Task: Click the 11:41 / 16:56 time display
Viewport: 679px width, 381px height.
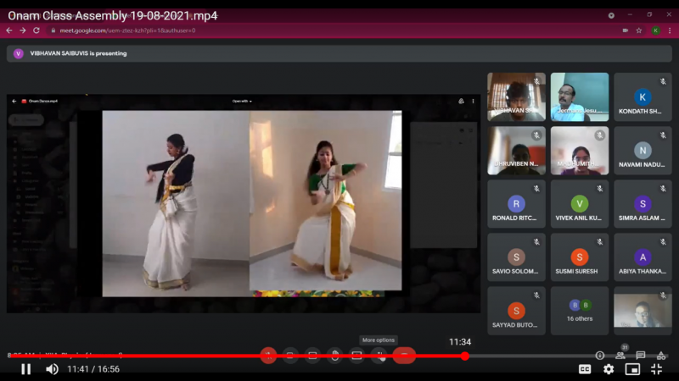Action: [x=93, y=369]
